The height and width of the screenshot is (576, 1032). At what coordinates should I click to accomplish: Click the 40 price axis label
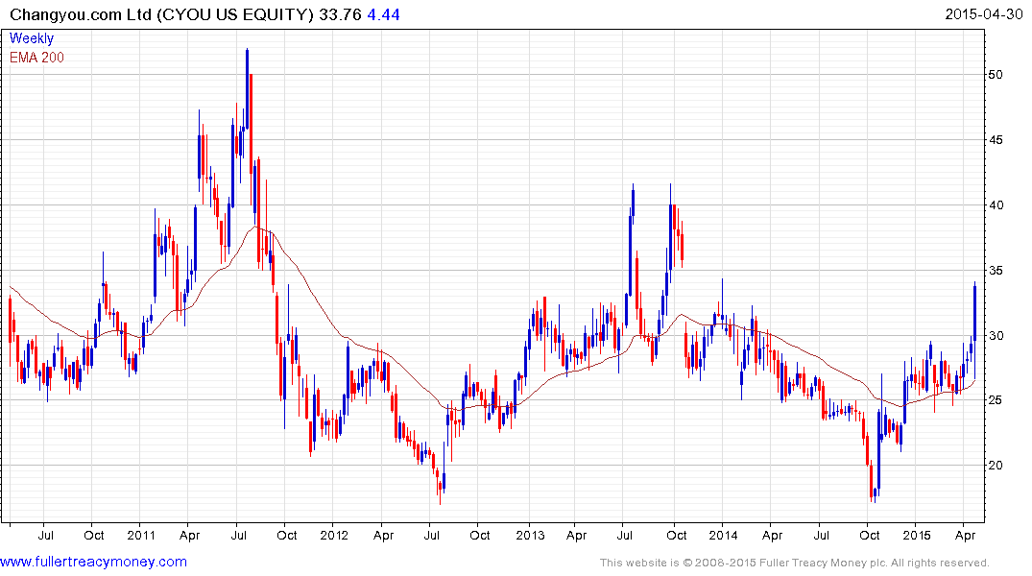pyautogui.click(x=996, y=205)
